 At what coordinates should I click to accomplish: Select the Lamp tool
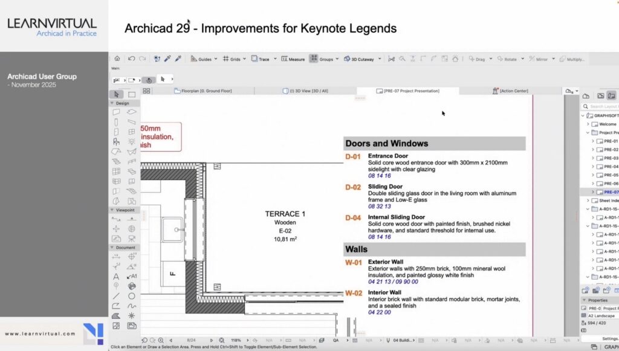(131, 141)
